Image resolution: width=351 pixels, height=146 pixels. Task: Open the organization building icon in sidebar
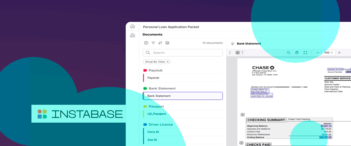[132, 35]
